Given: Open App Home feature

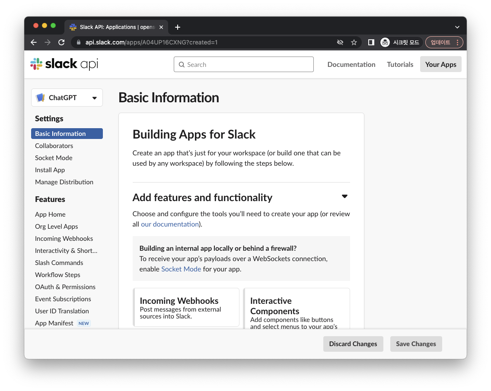Looking at the screenshot, I should pyautogui.click(x=50, y=214).
